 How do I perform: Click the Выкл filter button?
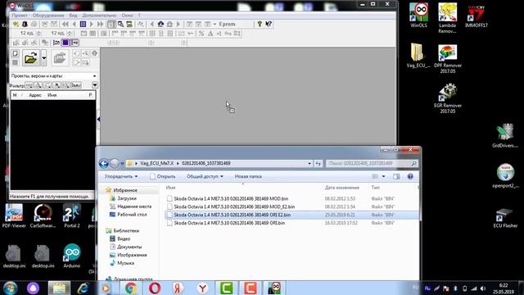coord(76,85)
